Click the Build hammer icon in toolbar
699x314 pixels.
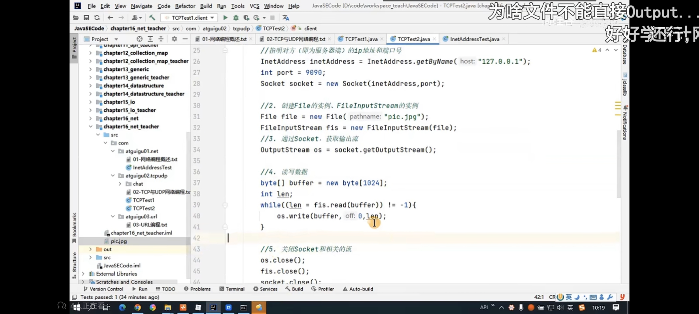coord(152,18)
